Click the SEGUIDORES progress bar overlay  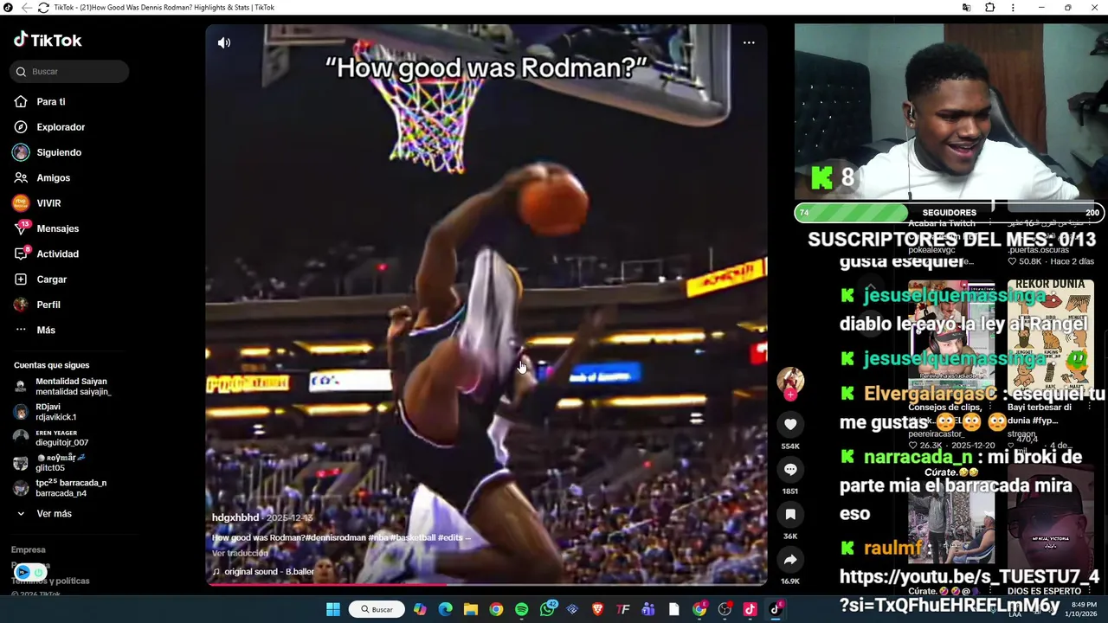pos(949,213)
